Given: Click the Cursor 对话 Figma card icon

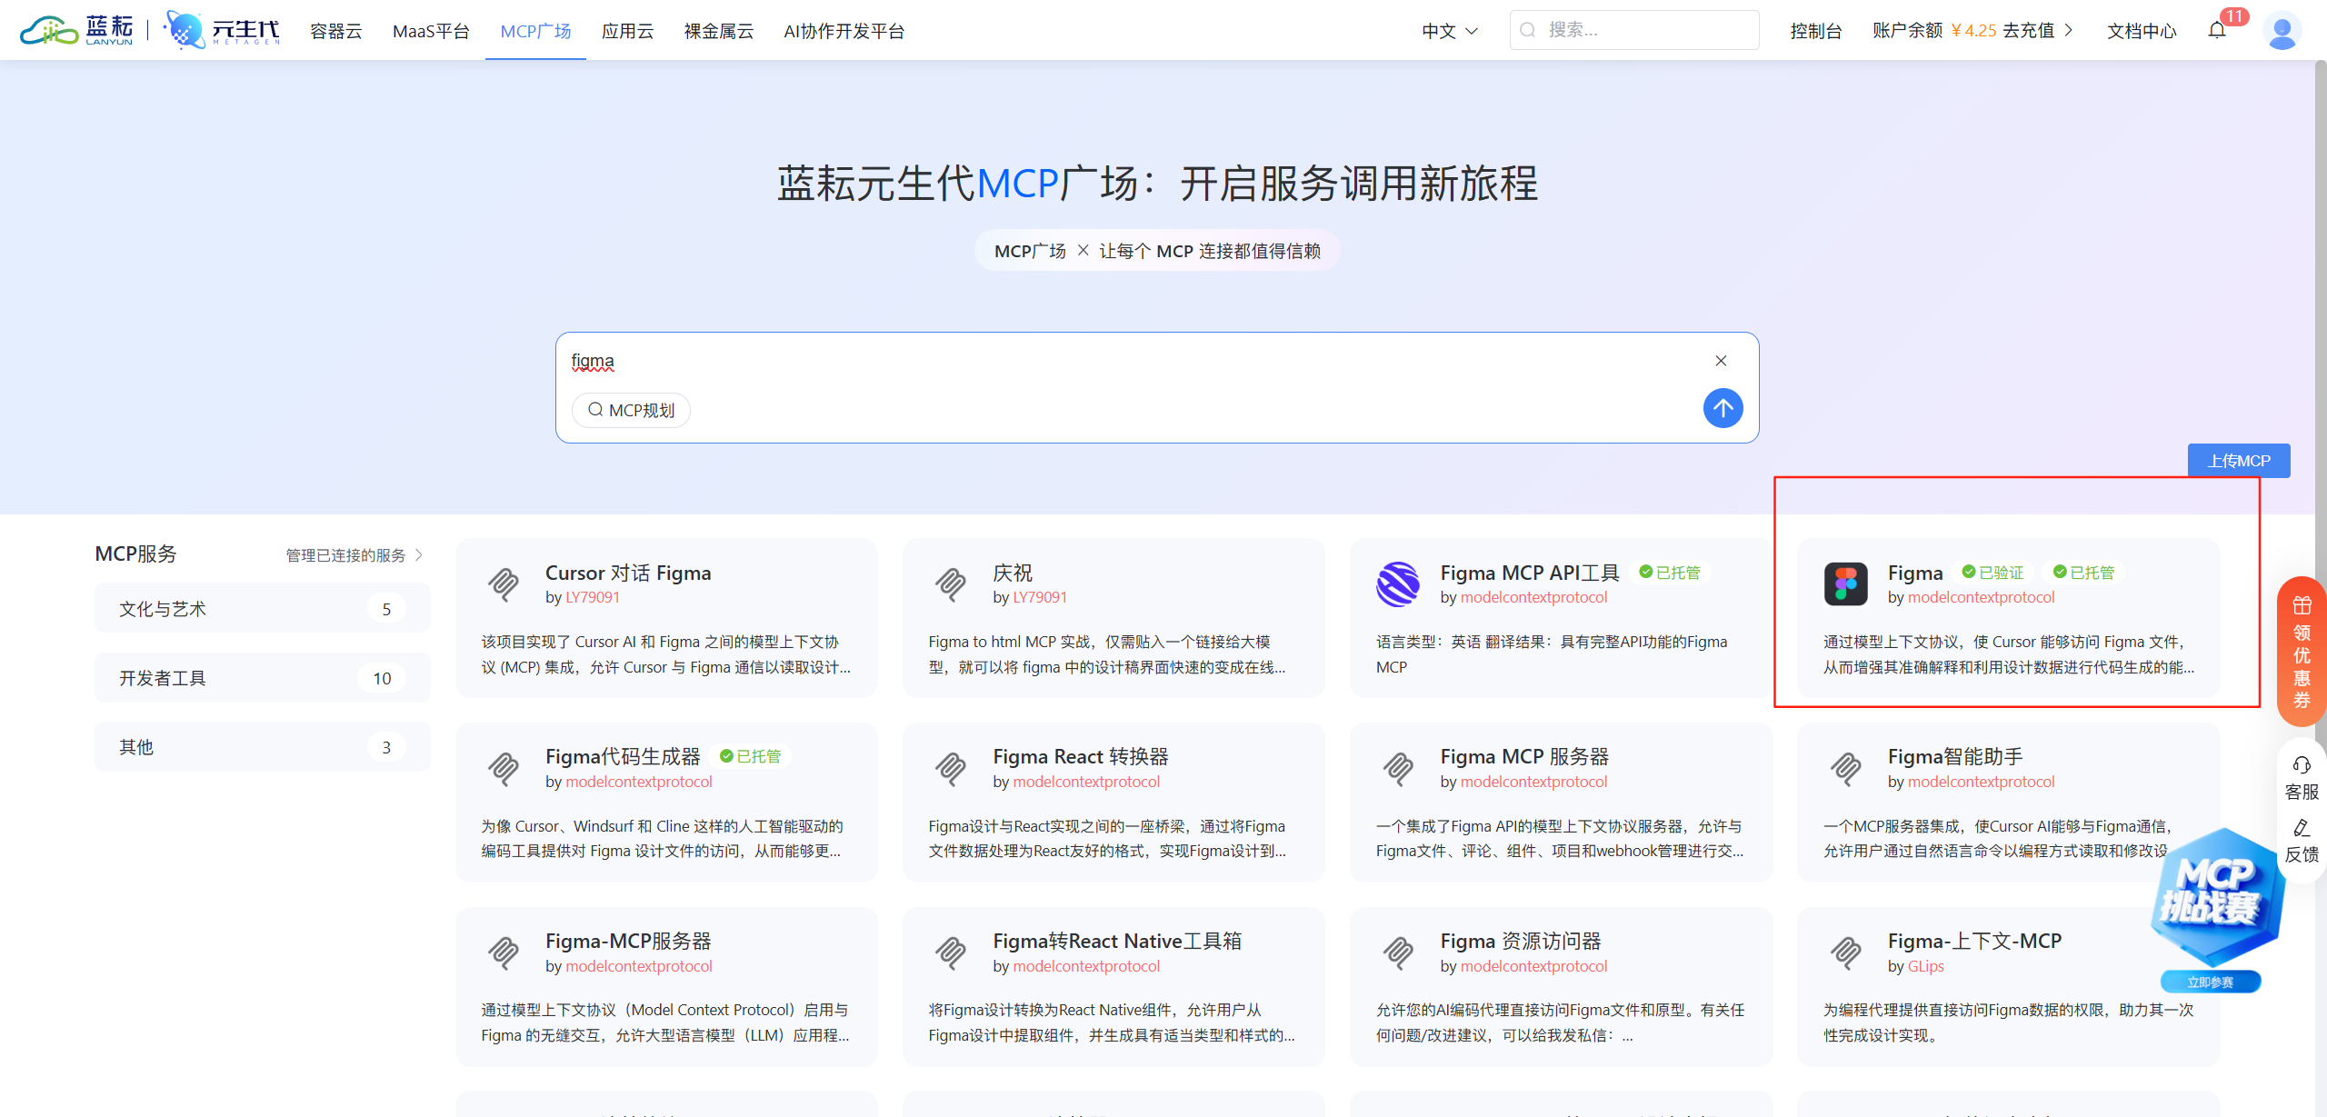Looking at the screenshot, I should point(504,583).
